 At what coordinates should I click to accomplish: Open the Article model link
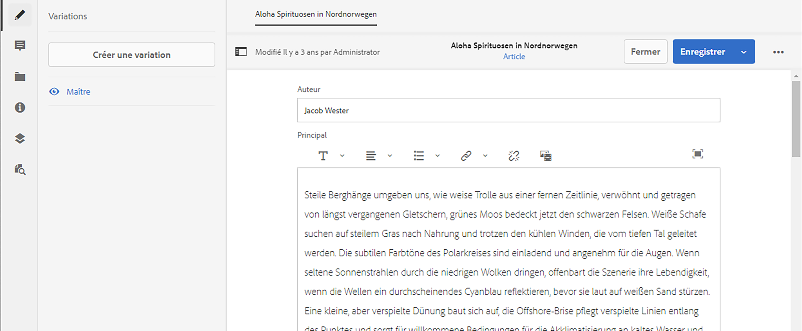pyautogui.click(x=514, y=57)
